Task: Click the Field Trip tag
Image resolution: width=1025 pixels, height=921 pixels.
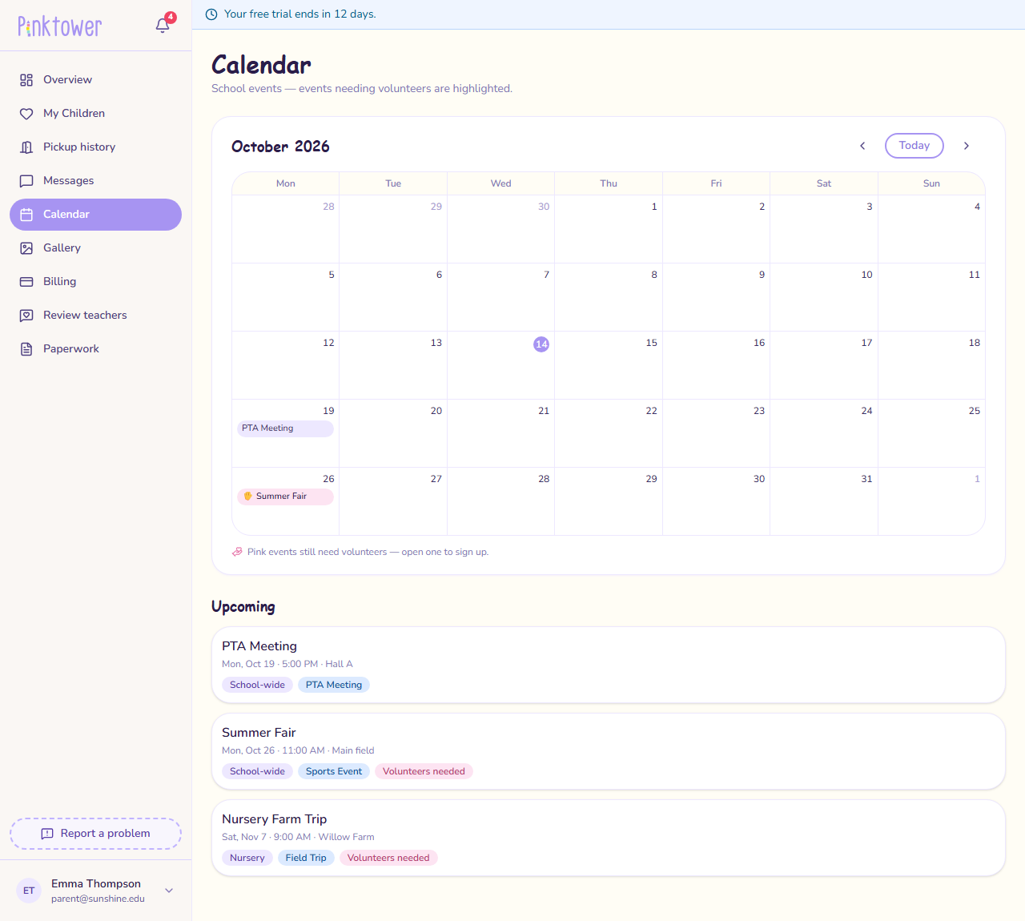Action: point(306,858)
